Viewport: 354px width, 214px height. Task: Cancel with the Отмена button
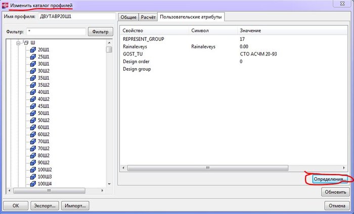click(337, 205)
